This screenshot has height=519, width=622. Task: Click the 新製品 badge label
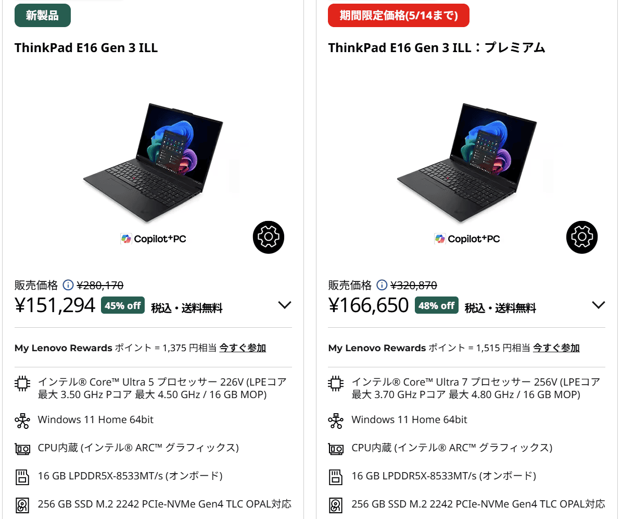(x=42, y=15)
